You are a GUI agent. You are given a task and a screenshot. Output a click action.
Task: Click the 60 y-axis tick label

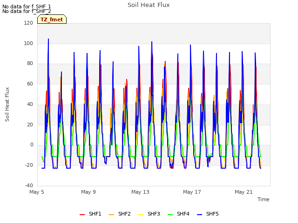pyautogui.click(x=30, y=84)
